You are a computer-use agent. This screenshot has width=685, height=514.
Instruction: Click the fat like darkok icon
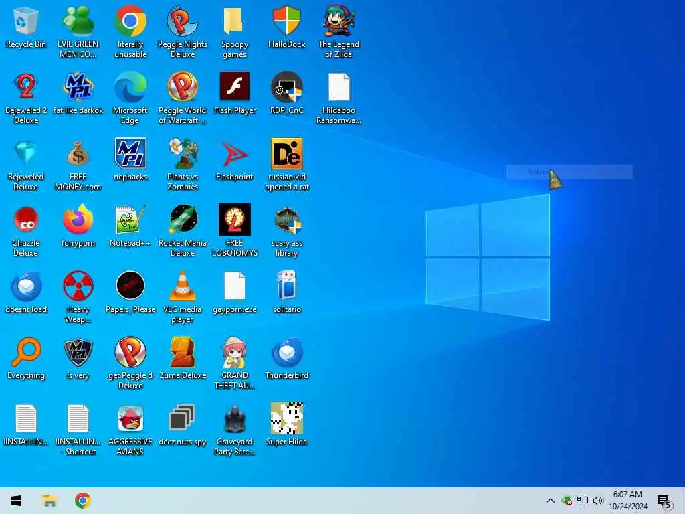(x=78, y=86)
